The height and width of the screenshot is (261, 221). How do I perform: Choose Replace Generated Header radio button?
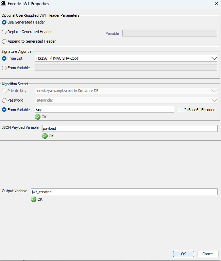click(4, 32)
